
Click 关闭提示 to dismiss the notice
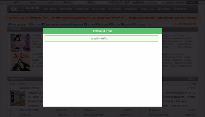coord(191,18)
